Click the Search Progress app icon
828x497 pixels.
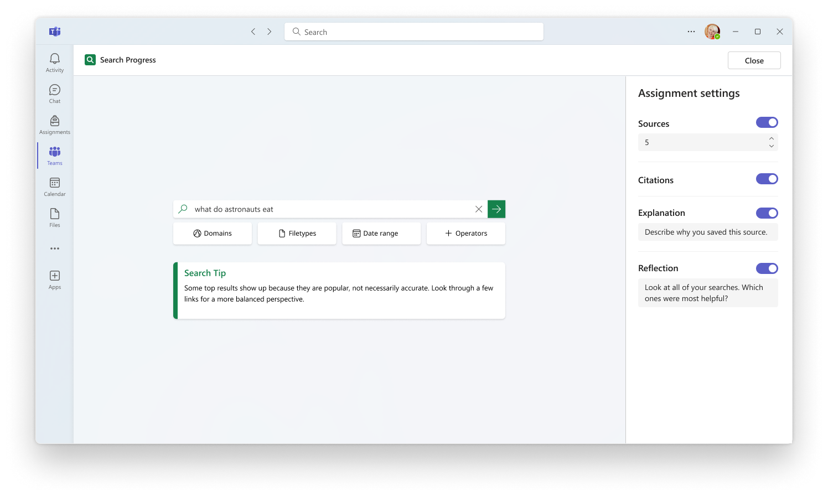[x=90, y=59]
